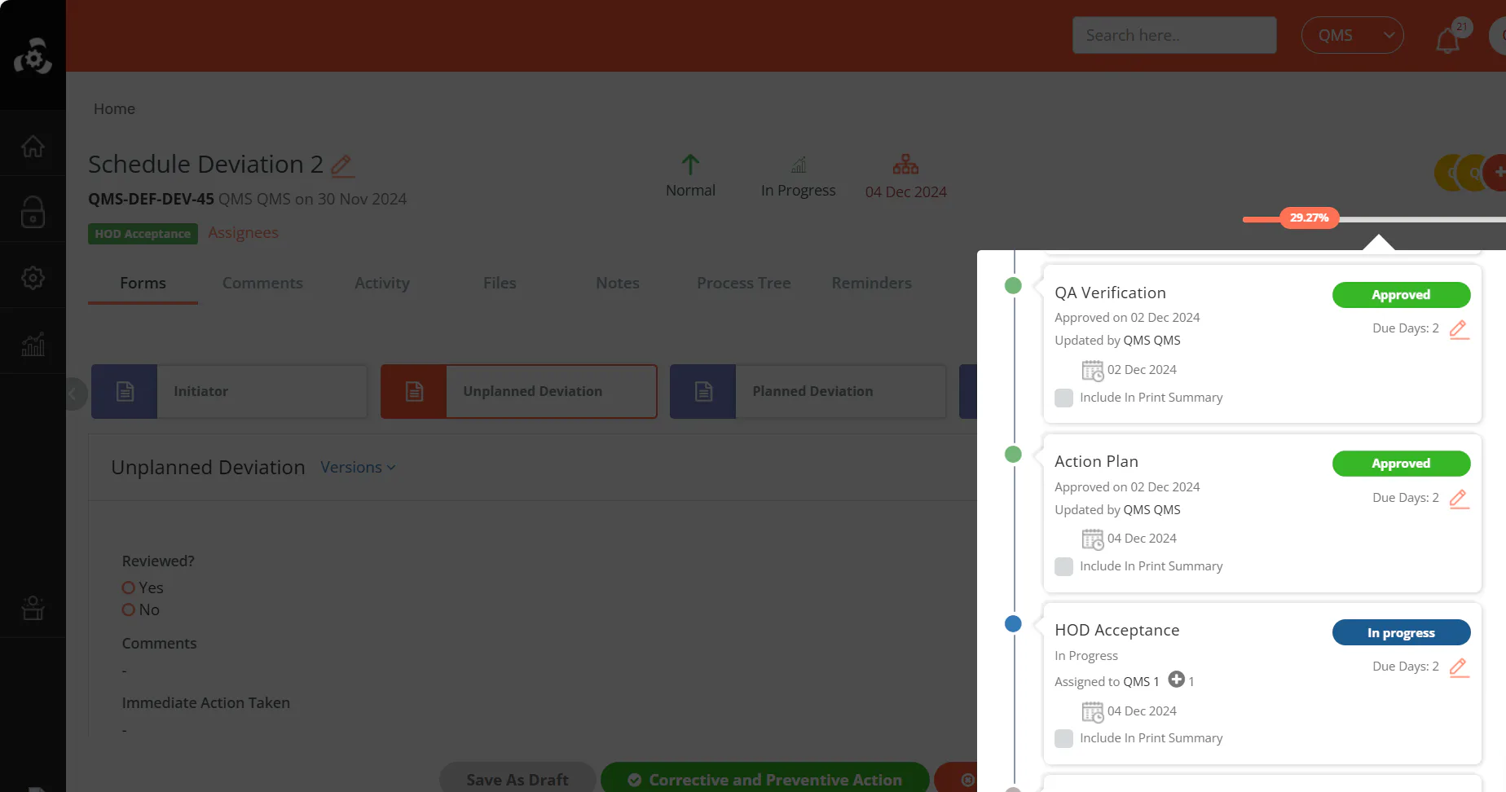The image size is (1506, 792).
Task: Select No for Reviewed
Action: pyautogui.click(x=128, y=609)
